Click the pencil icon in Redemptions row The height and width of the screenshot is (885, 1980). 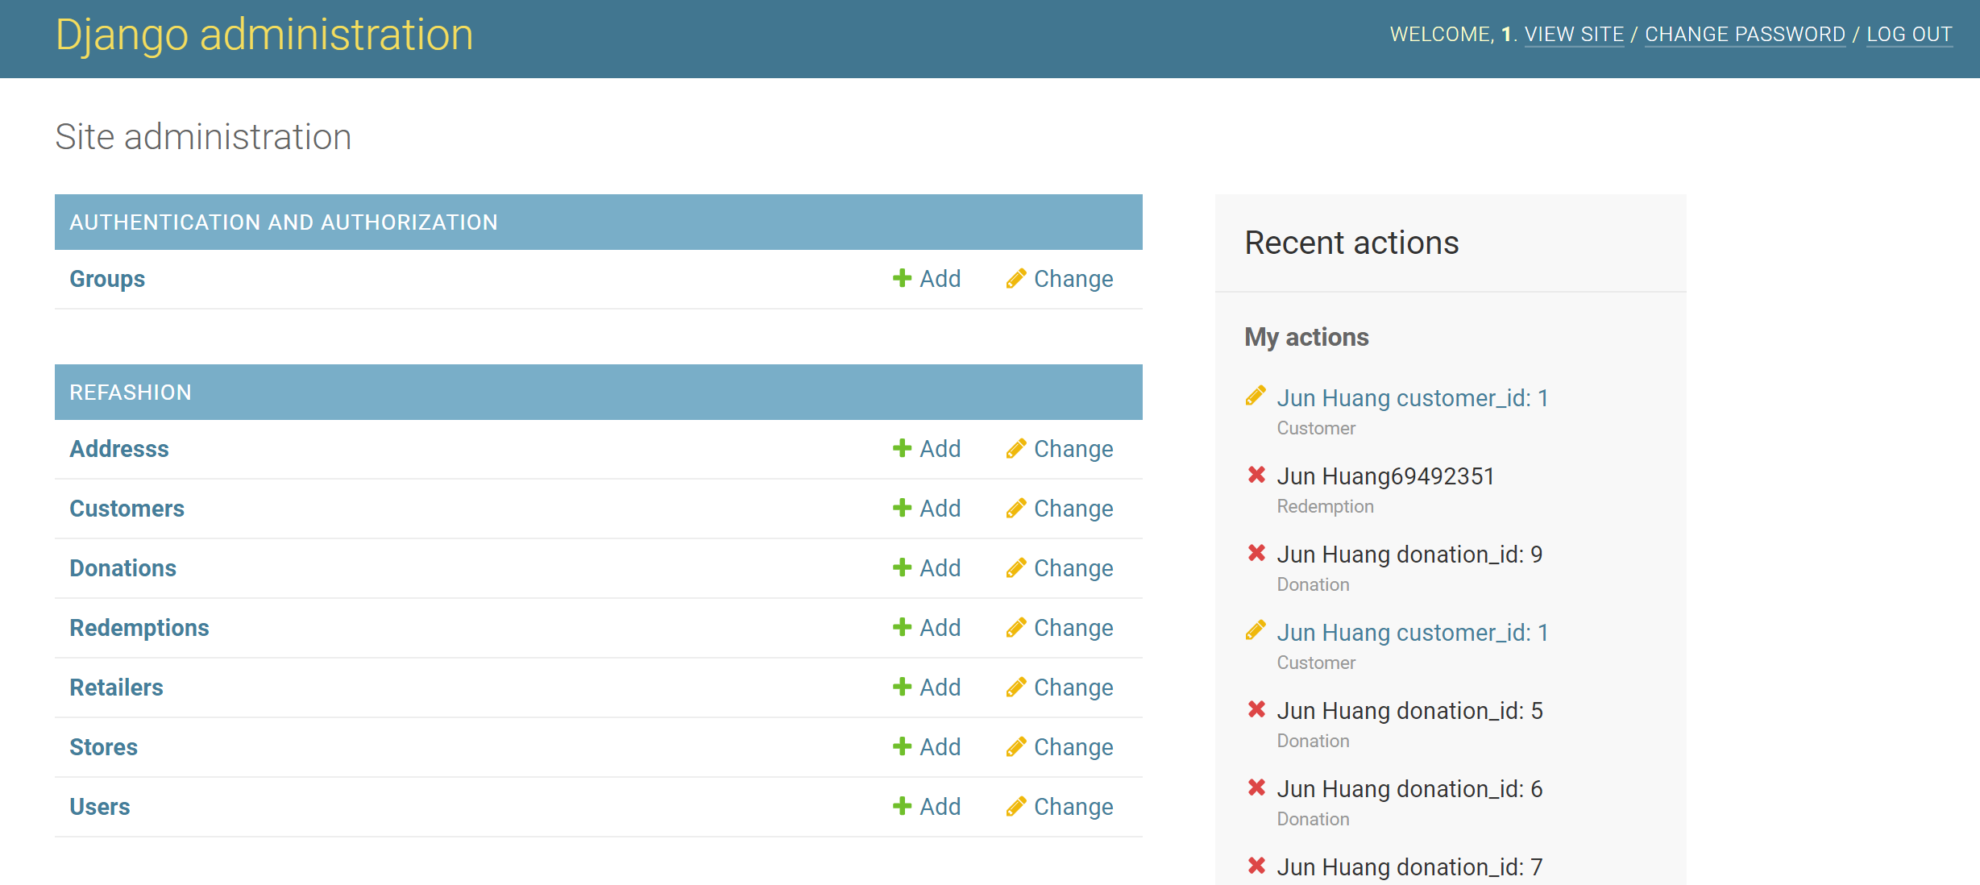tap(1015, 627)
